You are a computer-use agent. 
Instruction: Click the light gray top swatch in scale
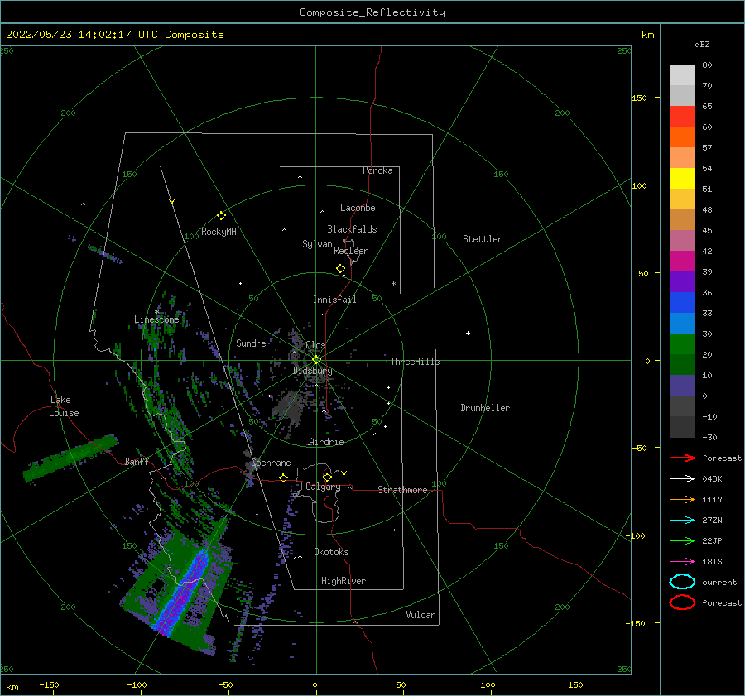coord(682,74)
